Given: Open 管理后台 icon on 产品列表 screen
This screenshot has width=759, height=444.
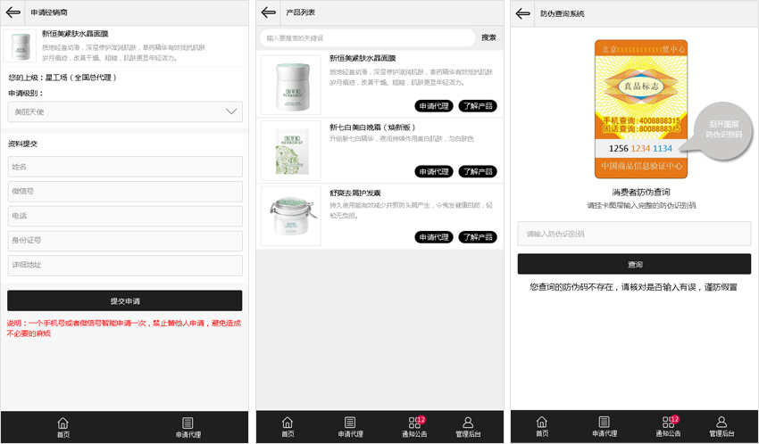Looking at the screenshot, I should click(x=468, y=427).
